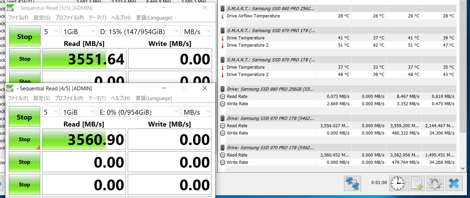Open 1GiB size dropdown in the [4/5] window
The image size is (470, 198).
tap(79, 112)
